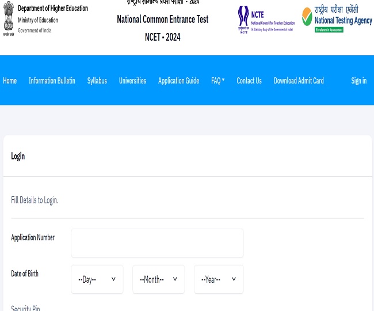Navigate to the Universities page

pyautogui.click(x=132, y=81)
